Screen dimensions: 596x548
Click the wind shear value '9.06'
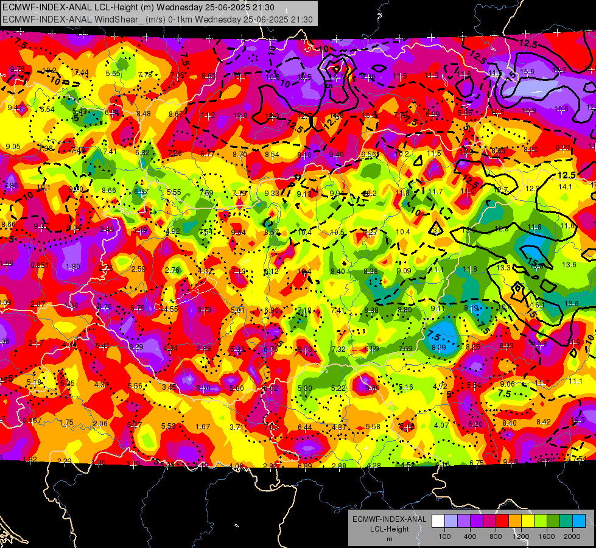pyautogui.click(x=508, y=384)
